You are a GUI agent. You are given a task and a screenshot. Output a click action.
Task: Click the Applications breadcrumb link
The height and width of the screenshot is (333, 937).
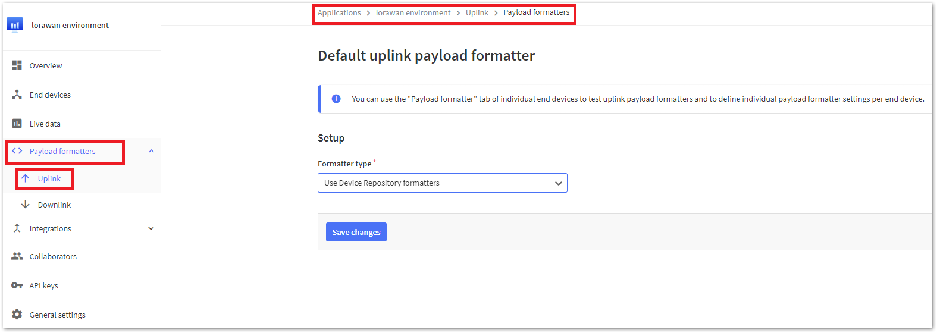coord(339,12)
